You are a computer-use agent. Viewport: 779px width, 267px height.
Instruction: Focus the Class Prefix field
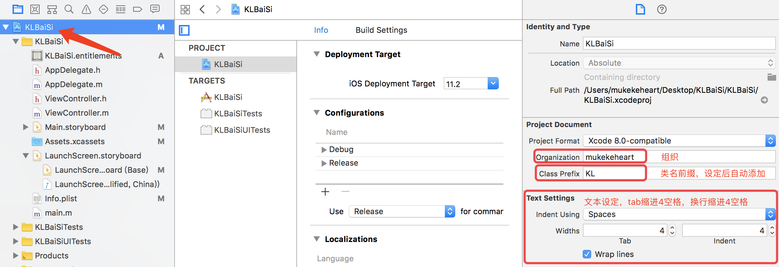pyautogui.click(x=679, y=173)
